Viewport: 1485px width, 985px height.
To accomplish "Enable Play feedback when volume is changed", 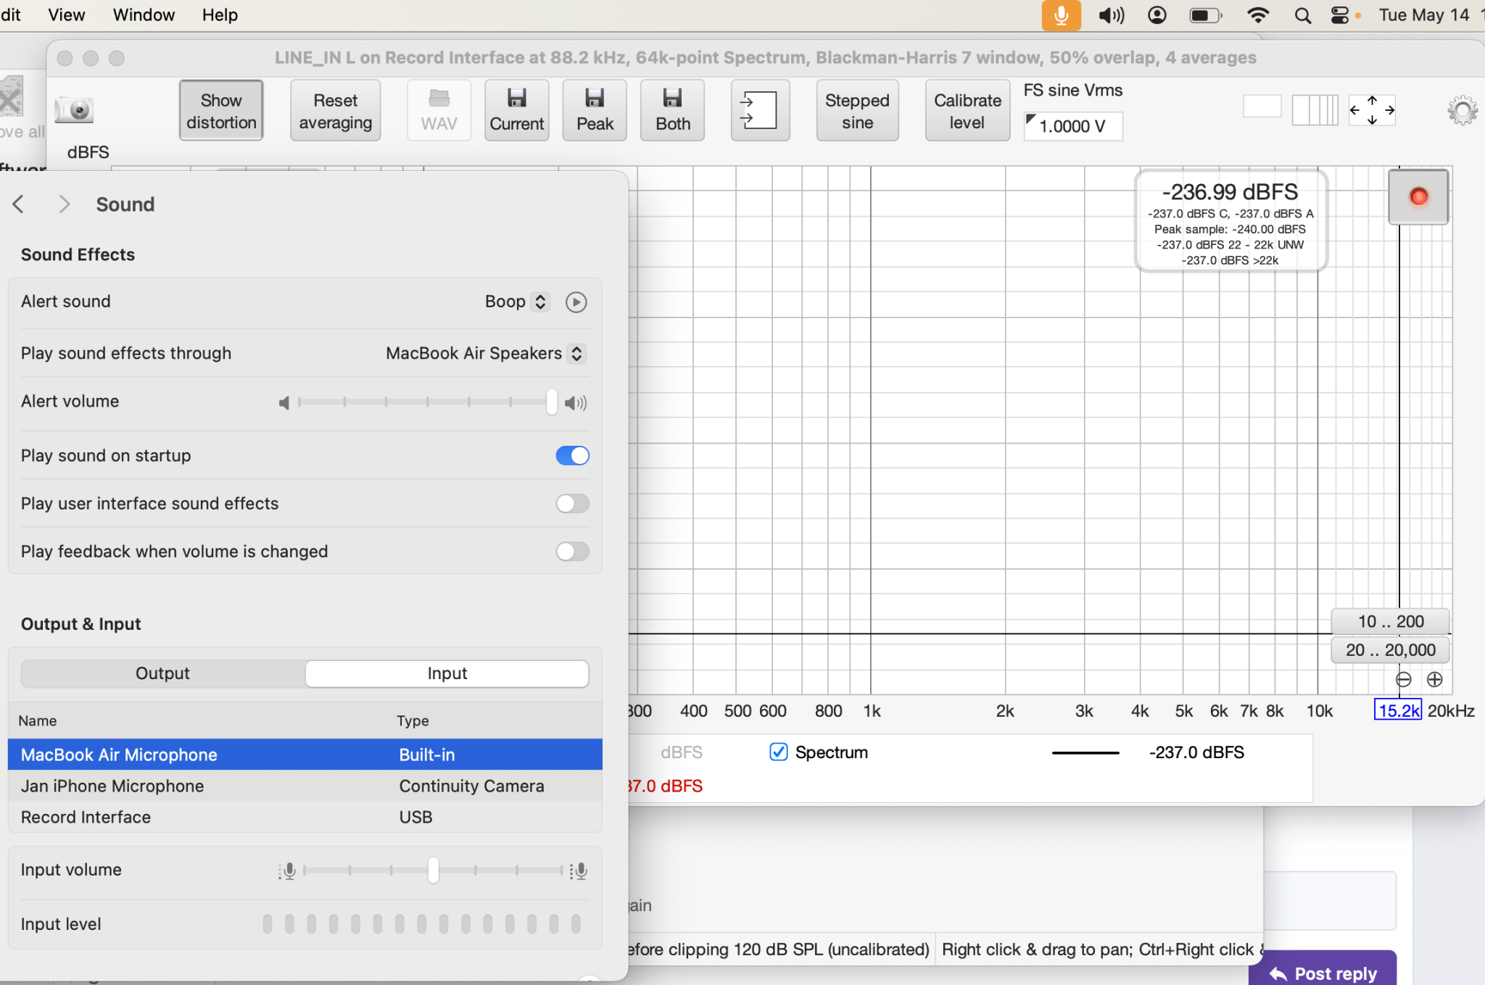I will tap(572, 552).
